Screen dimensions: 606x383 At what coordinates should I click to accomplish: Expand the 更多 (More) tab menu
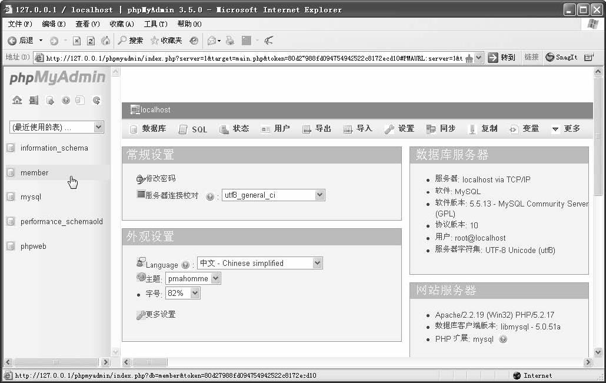(x=566, y=129)
